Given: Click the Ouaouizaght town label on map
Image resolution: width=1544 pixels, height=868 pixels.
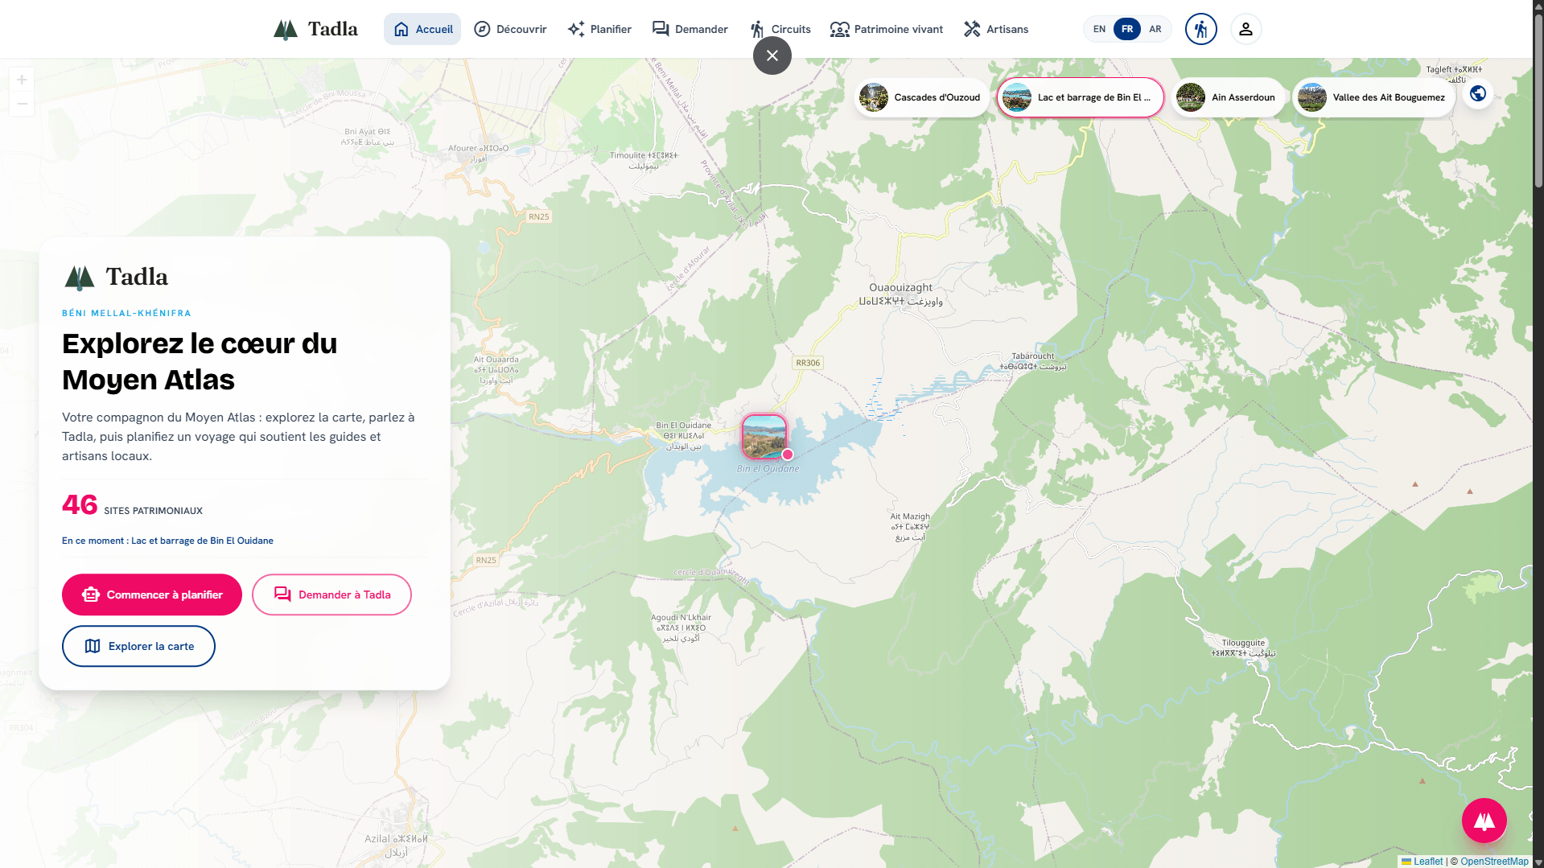Looking at the screenshot, I should (x=900, y=294).
